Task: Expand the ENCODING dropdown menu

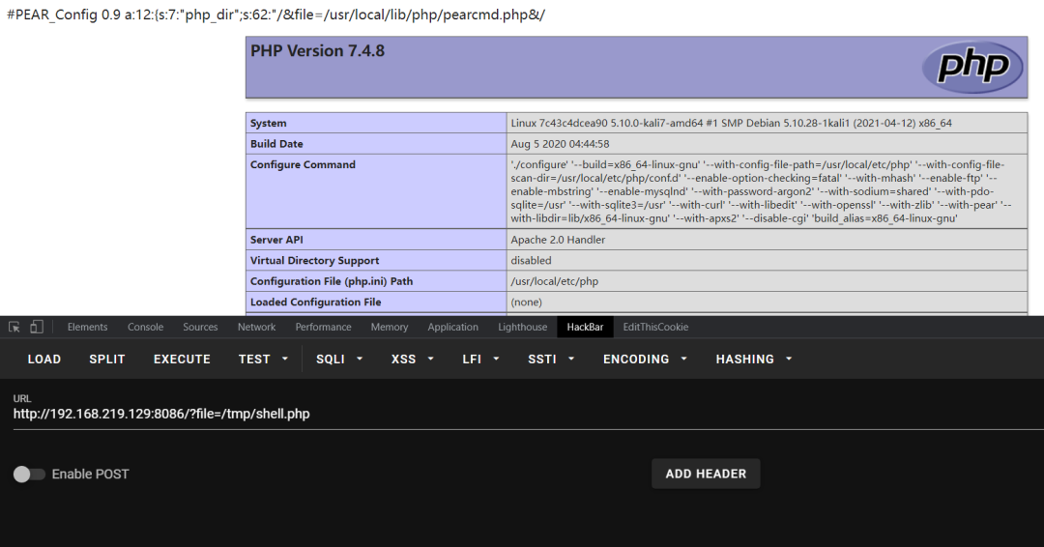Action: (x=645, y=359)
